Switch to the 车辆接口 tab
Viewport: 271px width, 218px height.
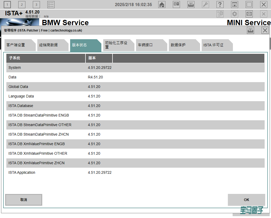[x=149, y=45]
